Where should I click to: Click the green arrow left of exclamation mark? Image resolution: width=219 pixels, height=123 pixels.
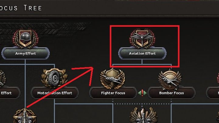click(x=139, y=93)
